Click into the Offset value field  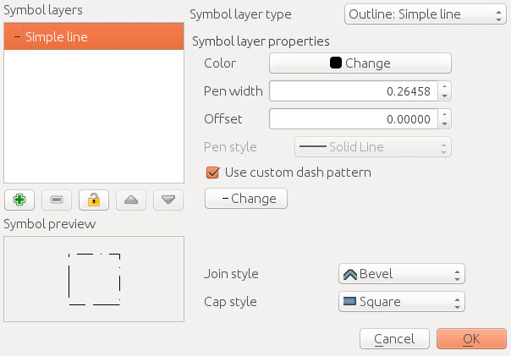point(354,119)
